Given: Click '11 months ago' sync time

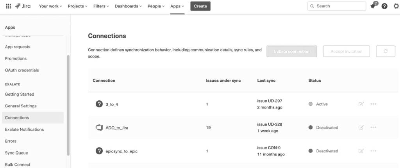Looking at the screenshot, I should (x=271, y=154).
